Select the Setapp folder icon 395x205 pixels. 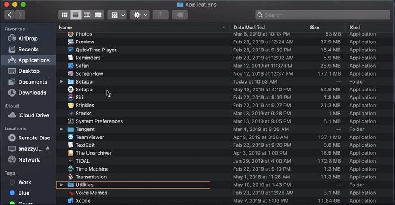71,82
